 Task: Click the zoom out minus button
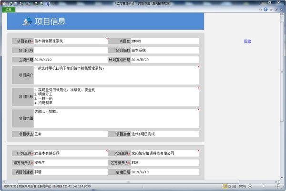[250, 186]
